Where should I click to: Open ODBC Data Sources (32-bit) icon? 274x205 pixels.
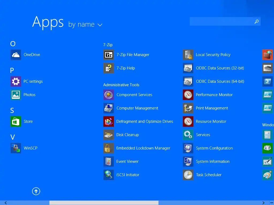[x=188, y=68]
